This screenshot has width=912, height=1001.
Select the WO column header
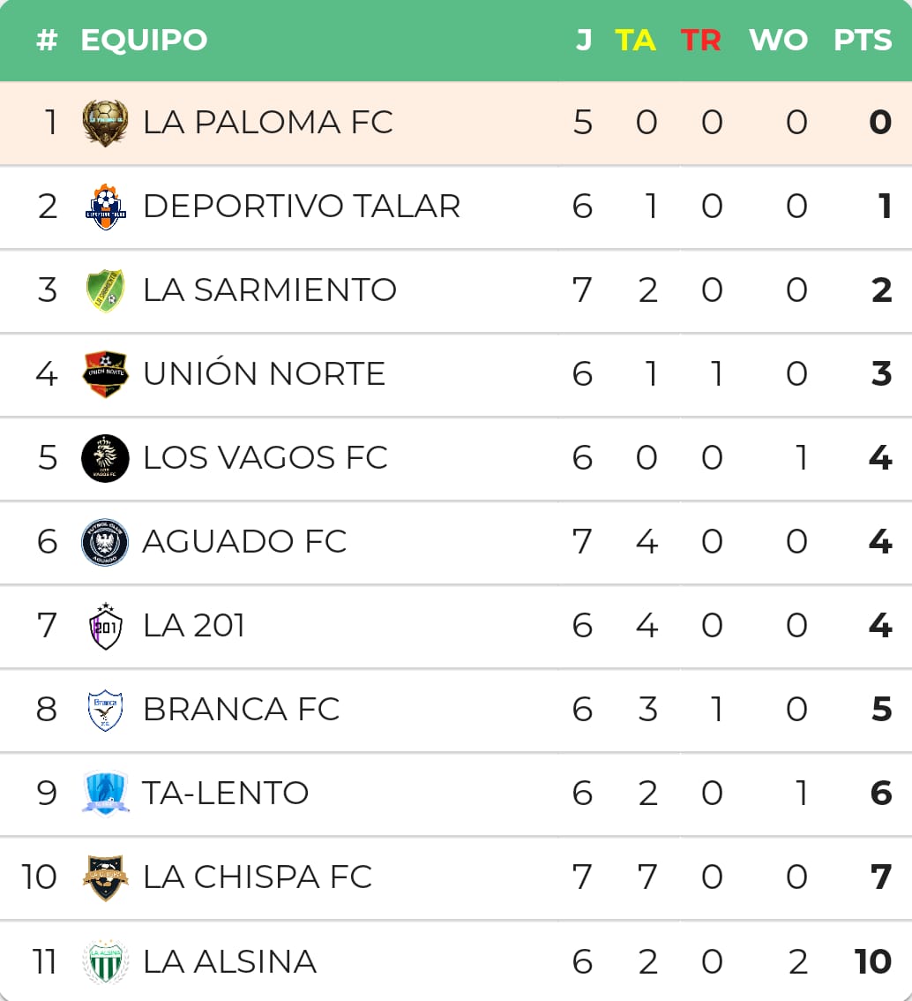tap(778, 41)
